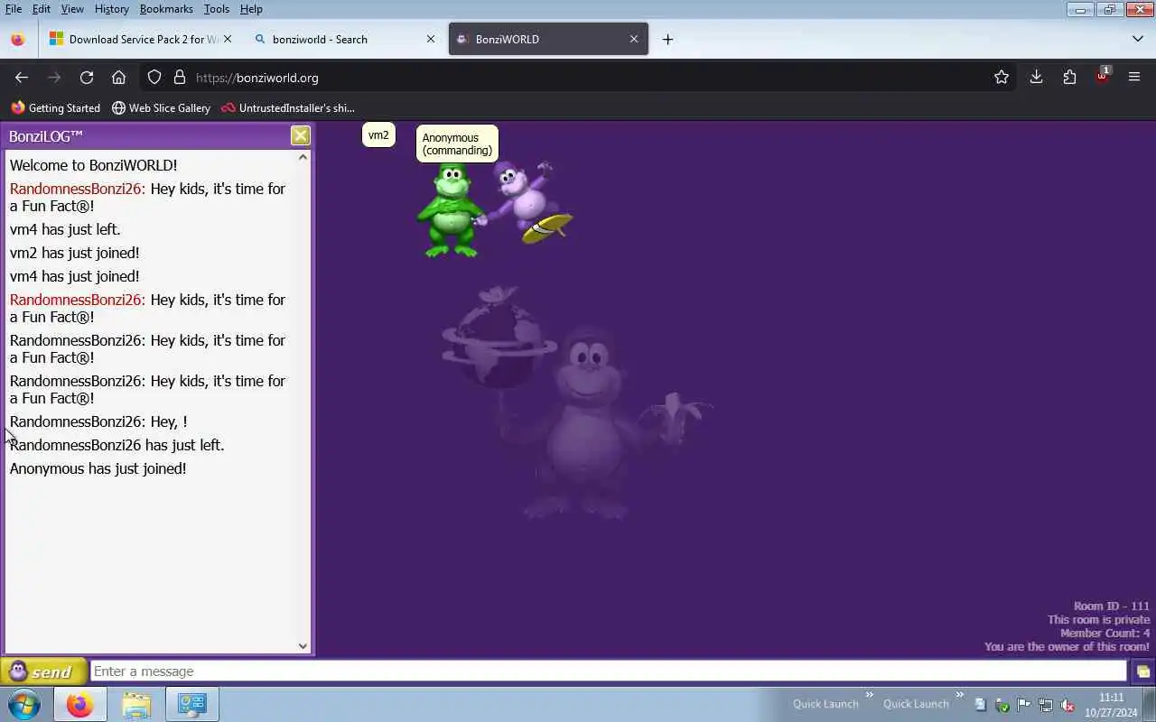This screenshot has height=722, width=1156.
Task: Click the browser forward arrow
Action: (x=54, y=78)
